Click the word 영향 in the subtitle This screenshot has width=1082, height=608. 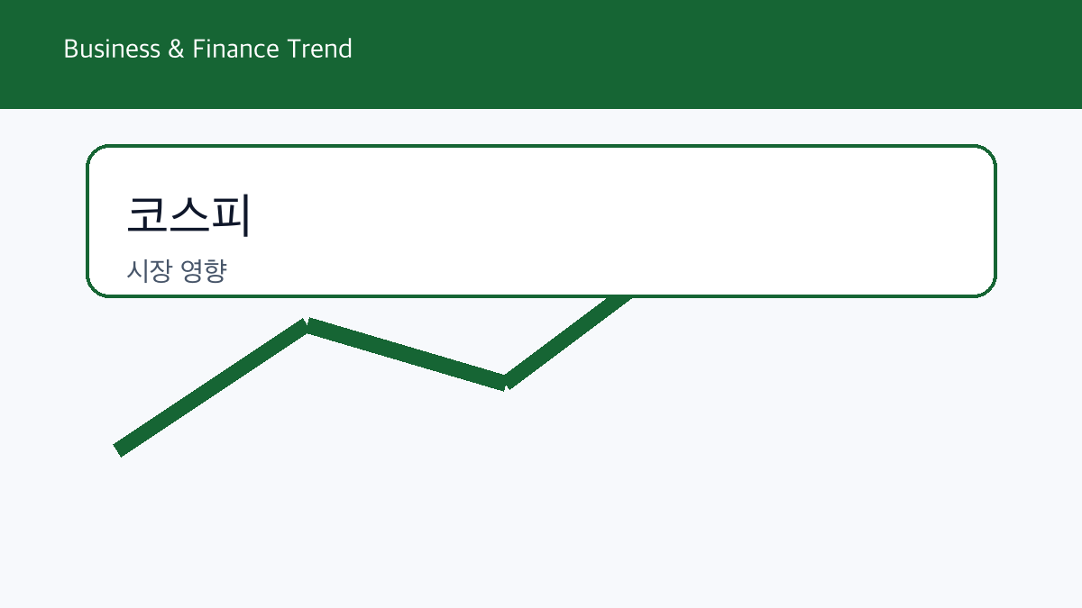[x=204, y=271]
